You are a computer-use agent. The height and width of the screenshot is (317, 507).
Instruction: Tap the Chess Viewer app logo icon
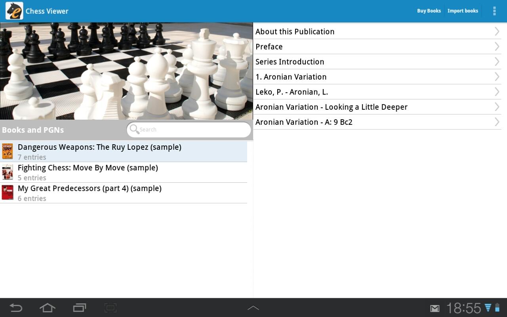coord(14,11)
